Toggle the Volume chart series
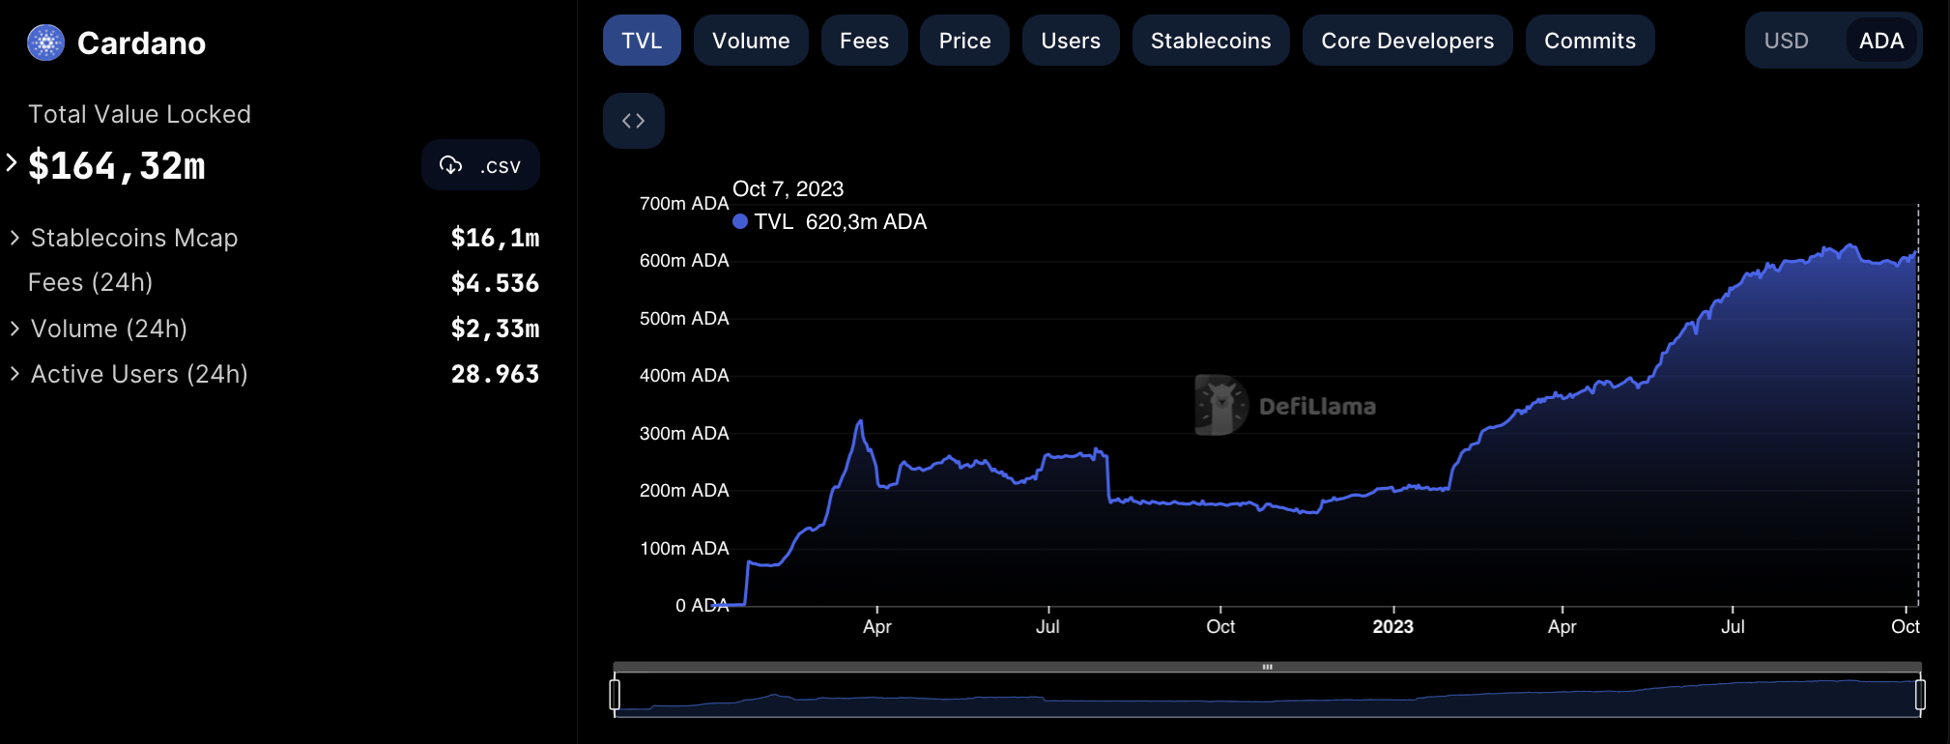The image size is (1950, 744). 751,41
